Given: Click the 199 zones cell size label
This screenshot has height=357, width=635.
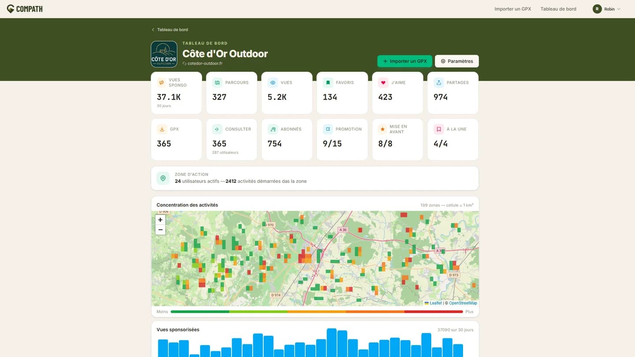Looking at the screenshot, I should [447, 205].
